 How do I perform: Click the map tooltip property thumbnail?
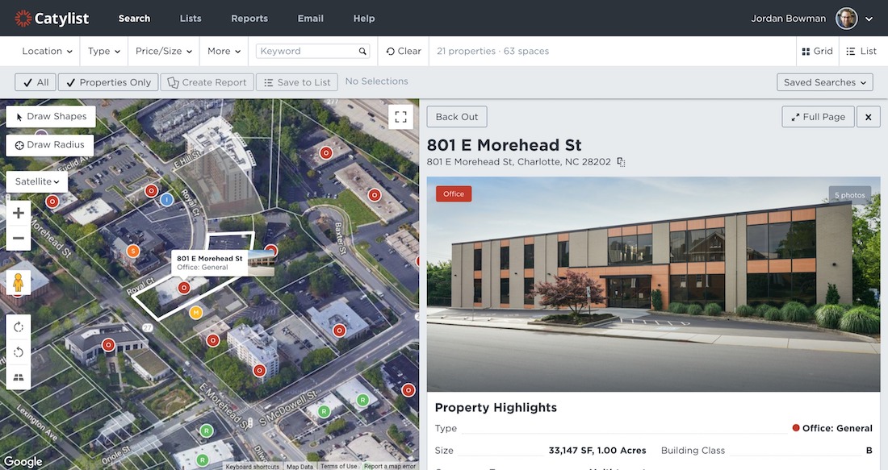(x=261, y=263)
